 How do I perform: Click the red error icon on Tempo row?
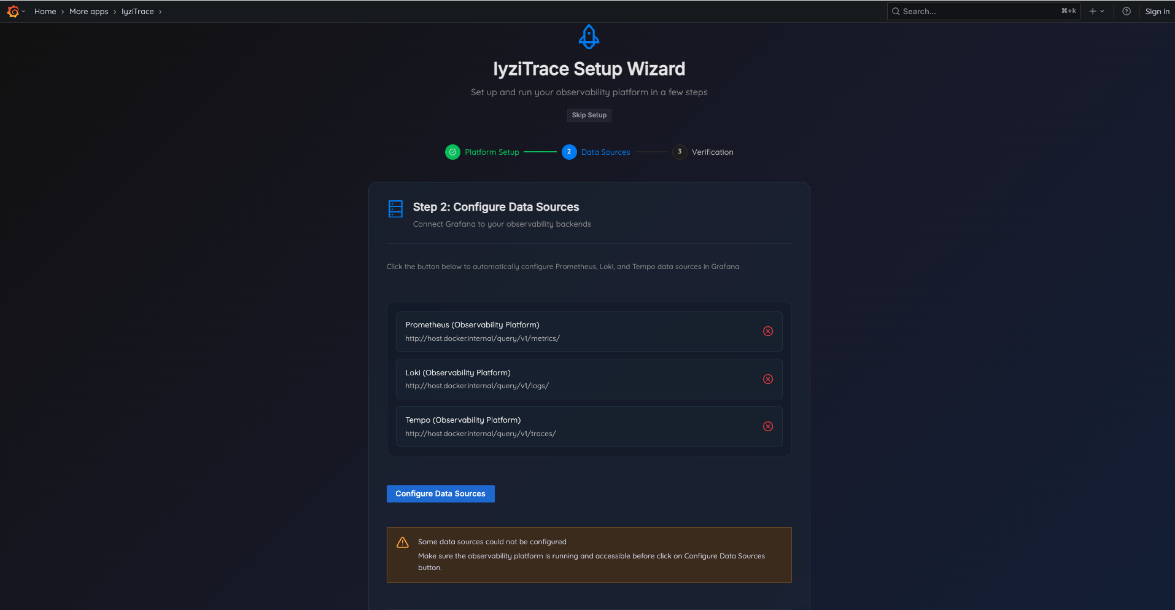pyautogui.click(x=768, y=426)
